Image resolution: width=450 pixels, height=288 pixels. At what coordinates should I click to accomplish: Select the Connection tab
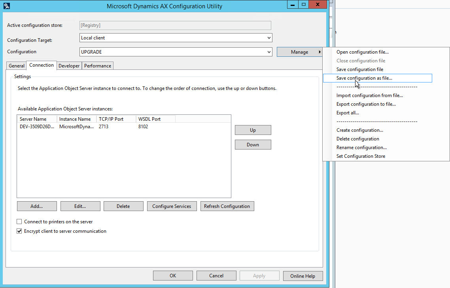[x=42, y=65]
